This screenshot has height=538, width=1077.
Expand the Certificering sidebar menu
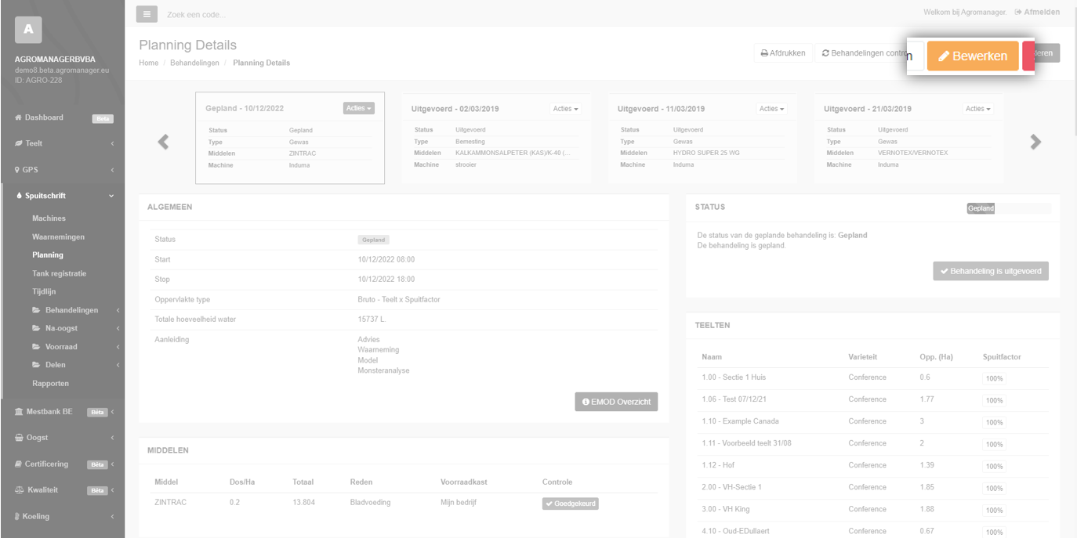pyautogui.click(x=63, y=464)
